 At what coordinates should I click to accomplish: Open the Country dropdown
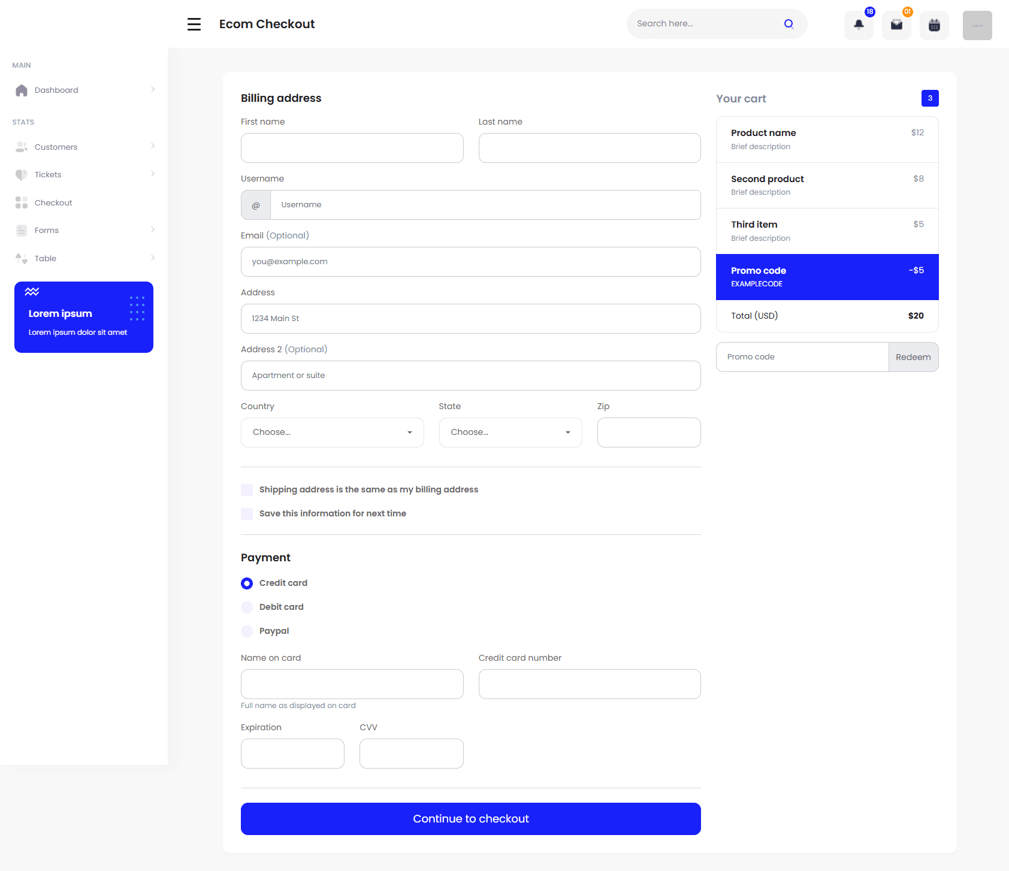click(332, 432)
